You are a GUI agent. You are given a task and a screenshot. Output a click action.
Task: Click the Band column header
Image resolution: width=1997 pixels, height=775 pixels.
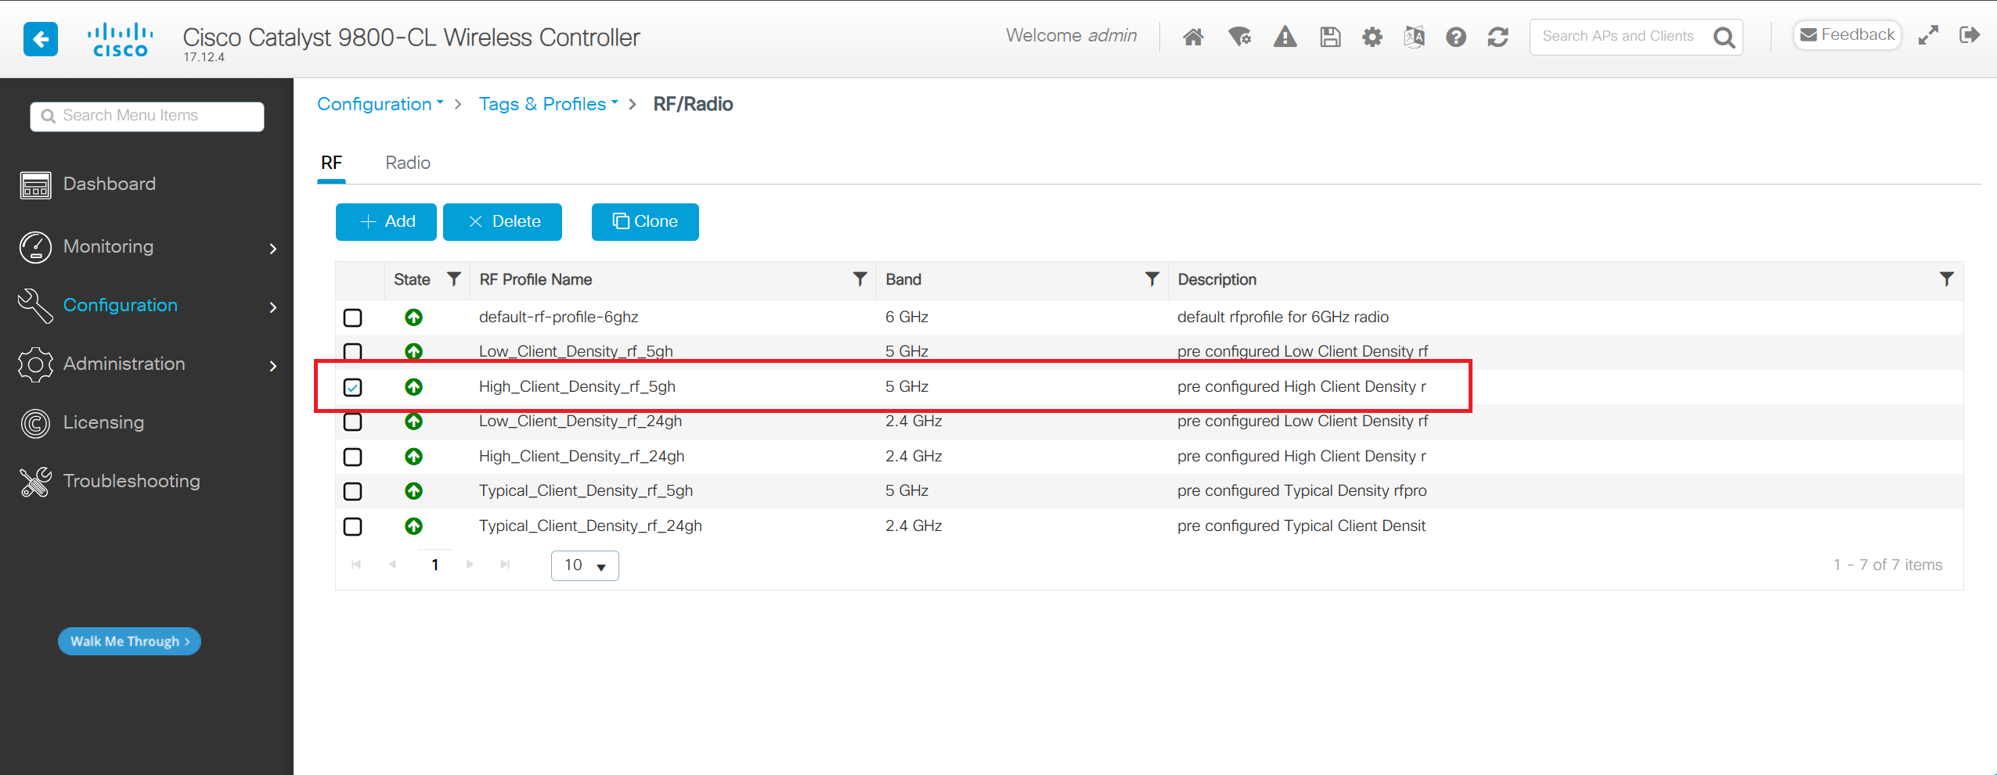click(x=903, y=280)
